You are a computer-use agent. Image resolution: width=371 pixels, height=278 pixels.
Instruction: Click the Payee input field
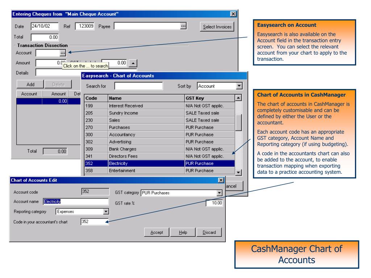pyautogui.click(x=147, y=26)
